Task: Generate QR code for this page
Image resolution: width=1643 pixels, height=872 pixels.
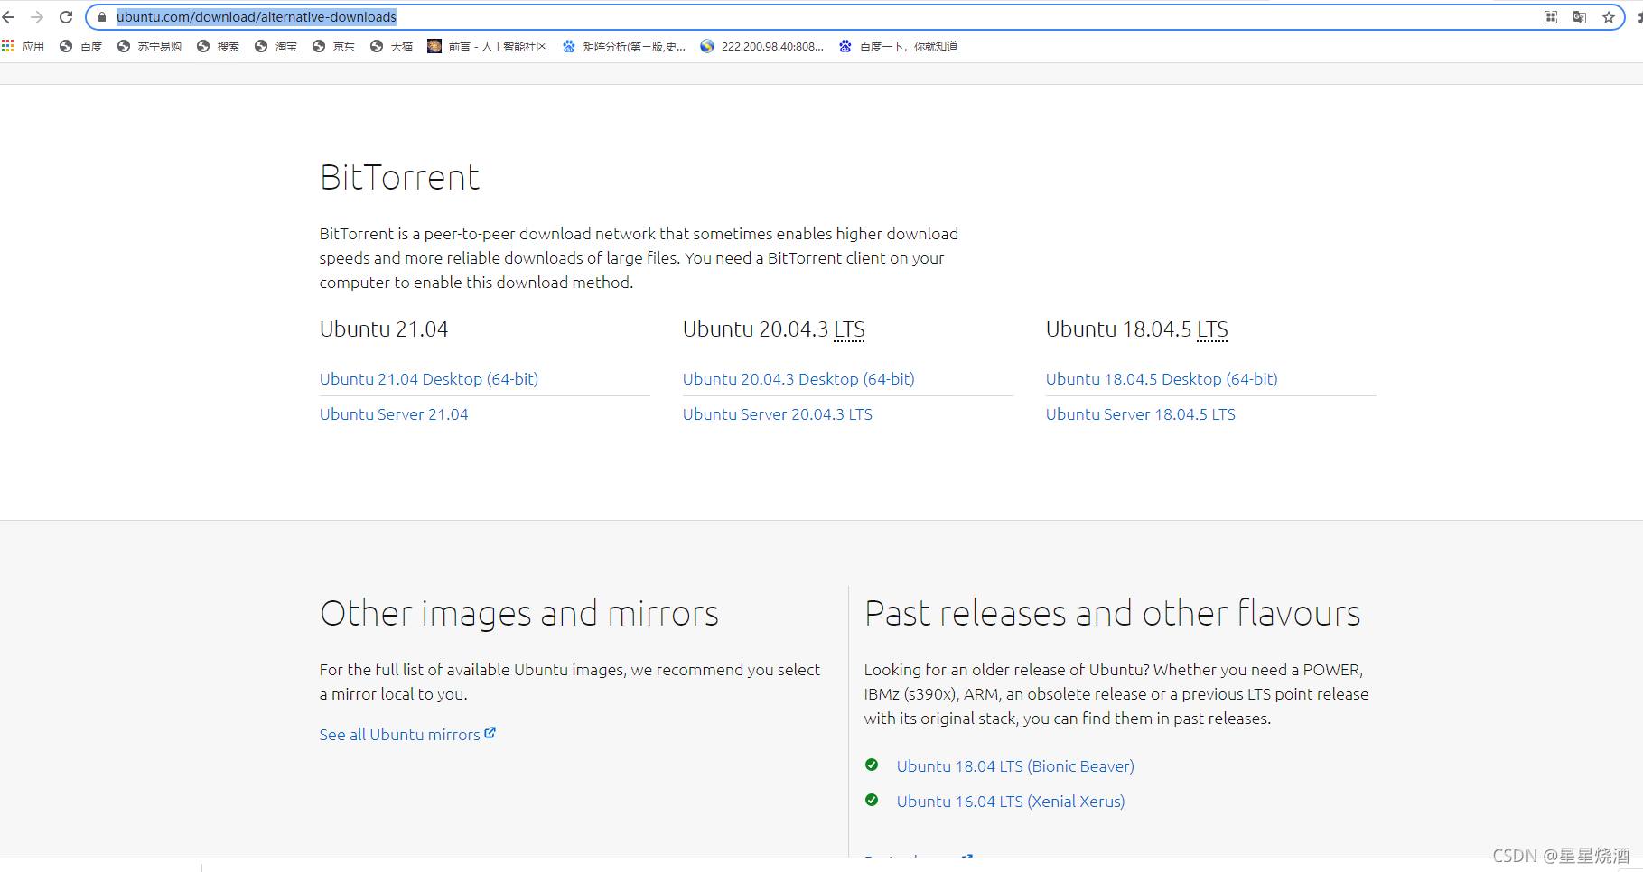Action: click(1551, 17)
